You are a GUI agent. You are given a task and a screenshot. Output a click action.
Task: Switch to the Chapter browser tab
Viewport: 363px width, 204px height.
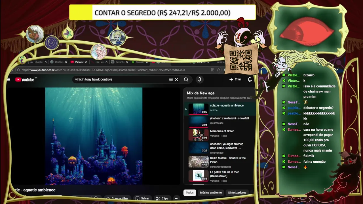[38, 62]
